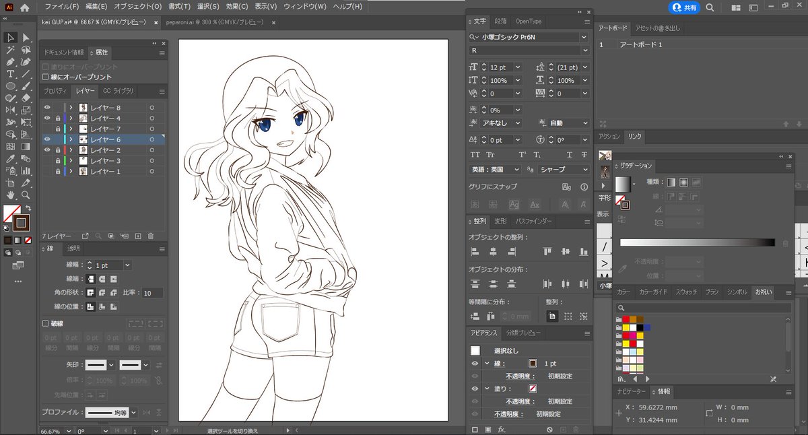The image size is (808, 435).
Task: Select the Line Segment tool
Action: 26,74
